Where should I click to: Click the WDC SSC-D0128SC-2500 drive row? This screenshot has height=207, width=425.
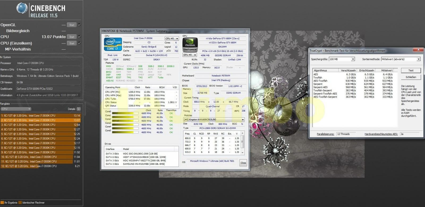click(142, 154)
